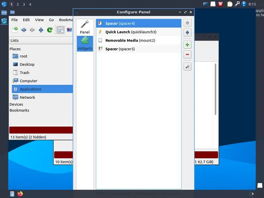Viewport: 264px width, 198px height.
Task: Click the display monitor tray icon
Action: (x=205, y=4)
